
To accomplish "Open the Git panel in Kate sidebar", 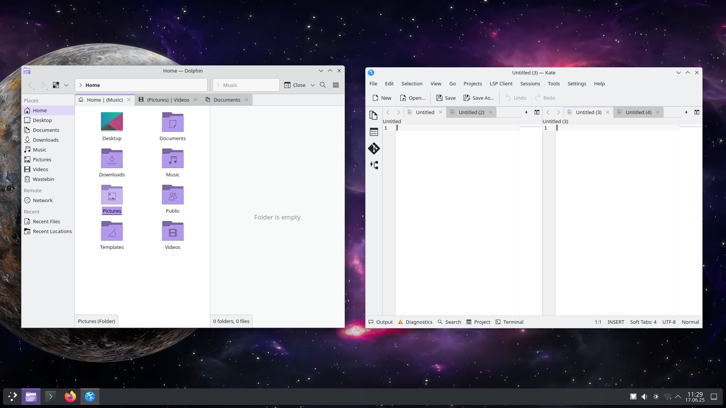I will [x=374, y=148].
